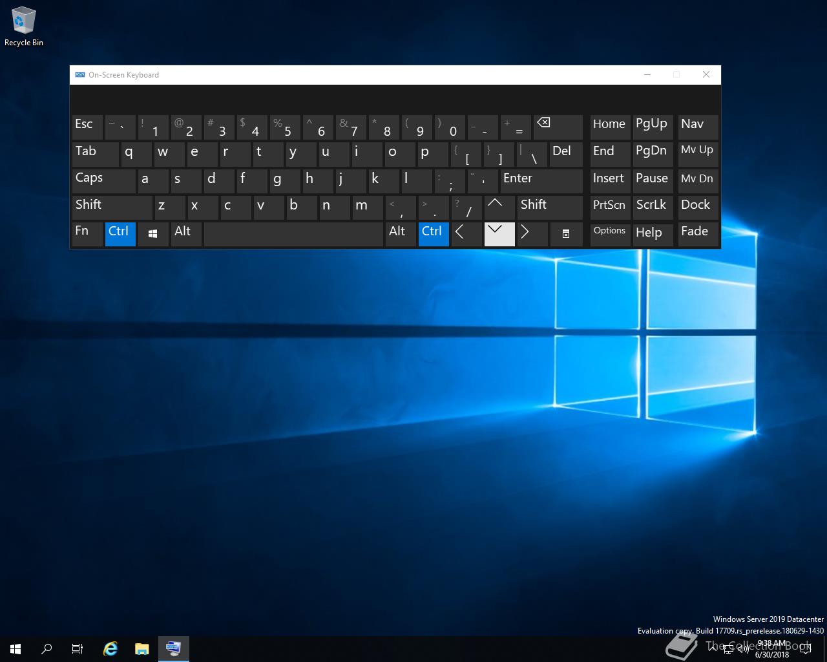Hit the z key
The width and height of the screenshot is (827, 662).
coord(169,208)
